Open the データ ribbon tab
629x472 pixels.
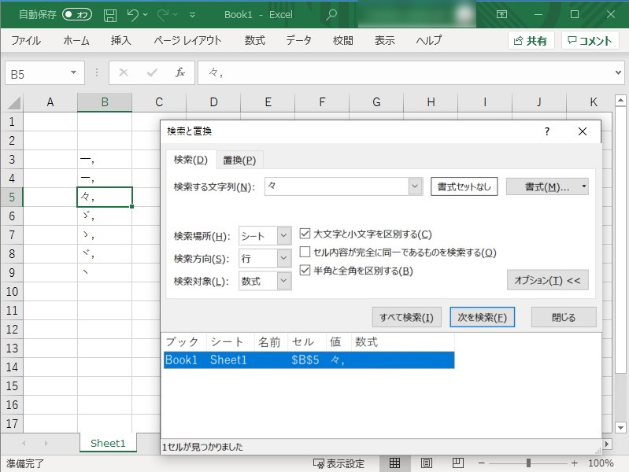298,40
